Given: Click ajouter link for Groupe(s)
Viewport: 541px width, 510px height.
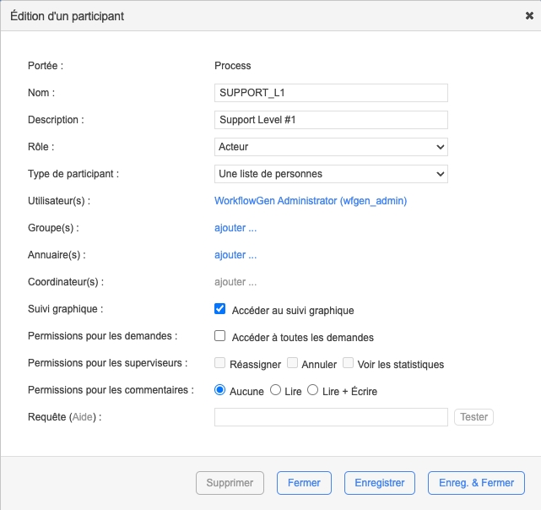Looking at the screenshot, I should 235,228.
